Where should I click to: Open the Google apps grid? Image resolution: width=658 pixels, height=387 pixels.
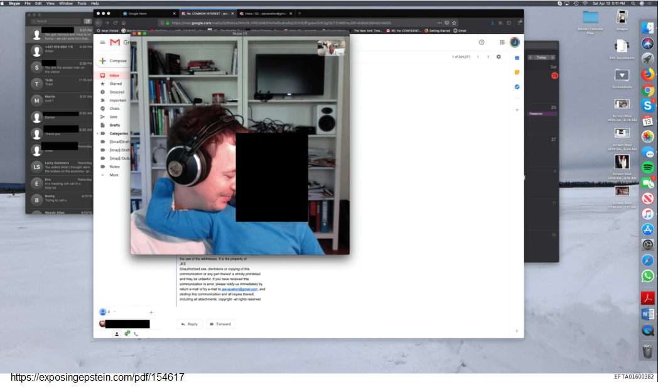point(502,42)
